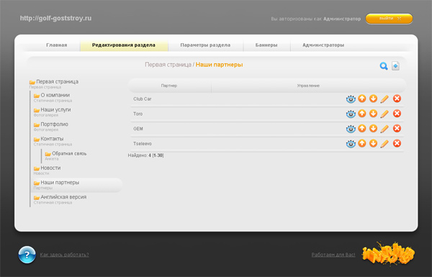432x277 pixels.
Task: Open the Главная tab
Action: click(x=57, y=45)
